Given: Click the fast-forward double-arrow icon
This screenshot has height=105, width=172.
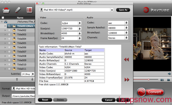Looking at the screenshot, I should click(127, 80).
